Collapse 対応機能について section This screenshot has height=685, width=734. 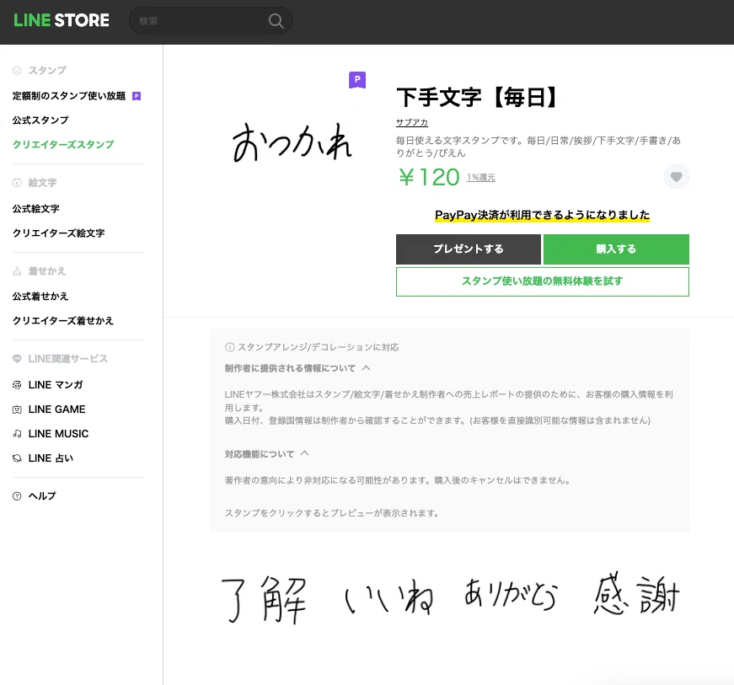[x=267, y=454]
